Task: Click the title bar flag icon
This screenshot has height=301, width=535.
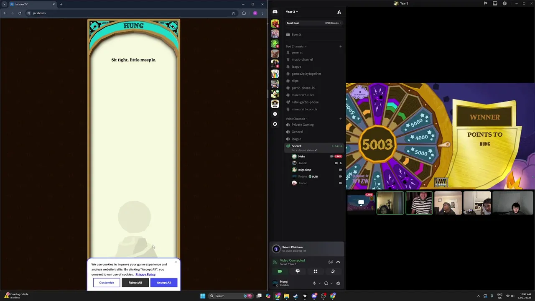Action: point(485,3)
